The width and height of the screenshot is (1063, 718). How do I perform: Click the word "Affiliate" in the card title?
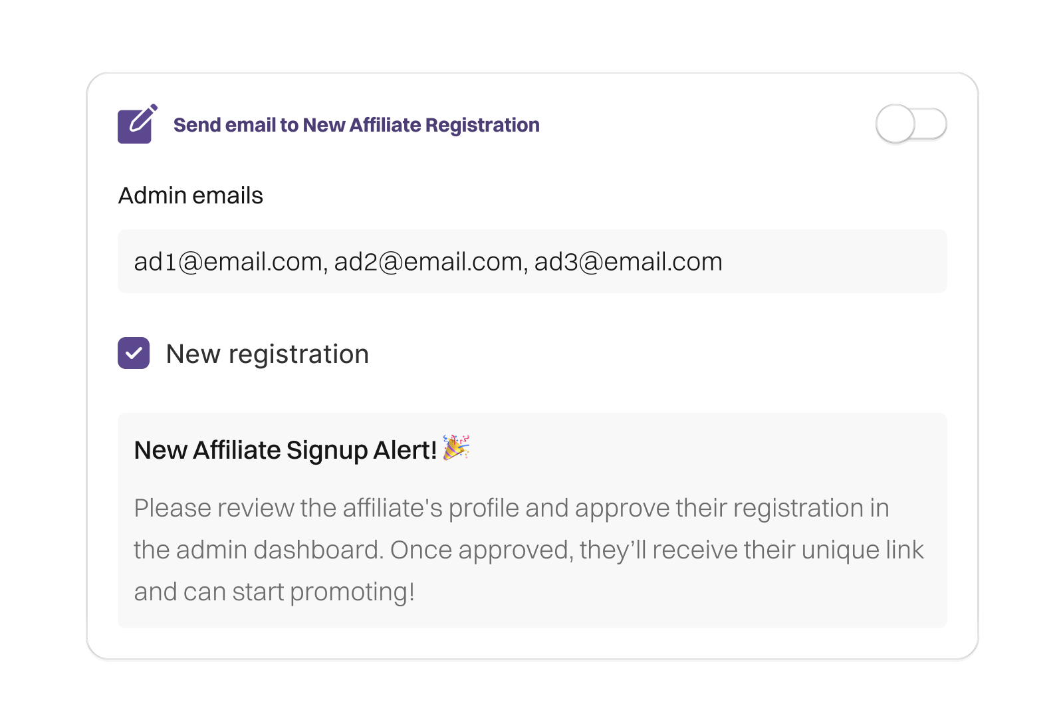point(385,125)
